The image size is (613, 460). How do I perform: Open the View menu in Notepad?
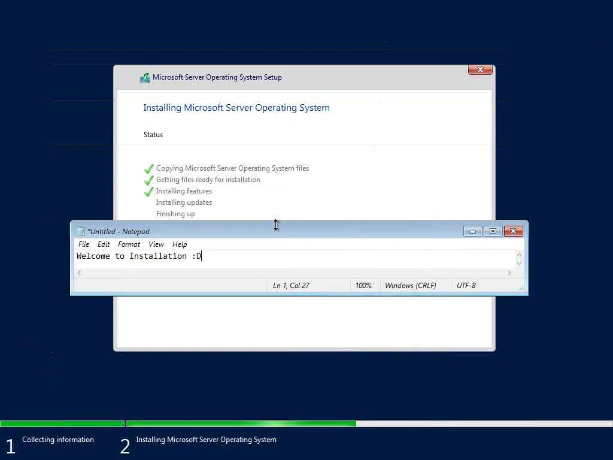click(156, 244)
